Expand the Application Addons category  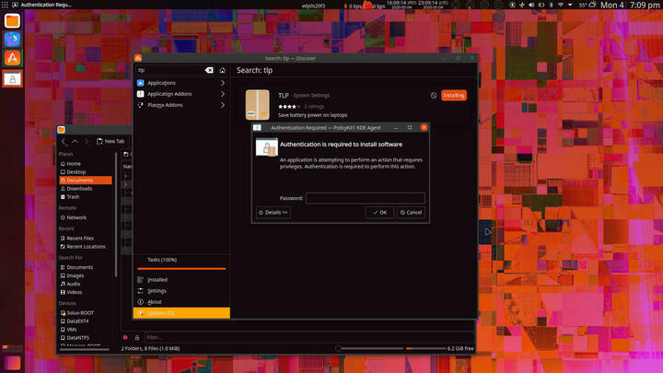pyautogui.click(x=181, y=94)
